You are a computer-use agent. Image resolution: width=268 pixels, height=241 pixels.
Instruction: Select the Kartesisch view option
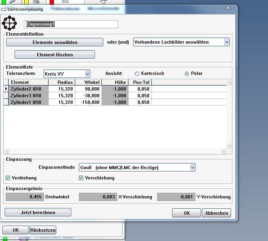pos(137,74)
